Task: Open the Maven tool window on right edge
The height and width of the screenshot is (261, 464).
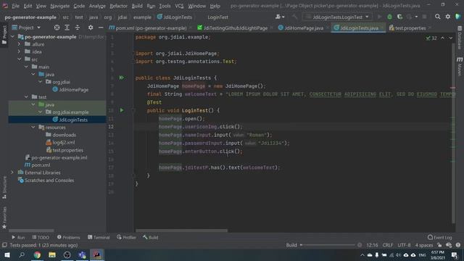Action: click(x=460, y=67)
